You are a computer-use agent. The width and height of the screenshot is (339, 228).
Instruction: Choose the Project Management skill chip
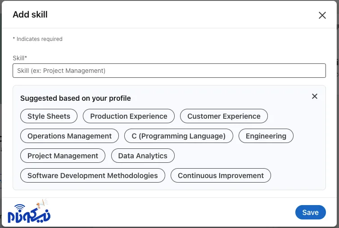63,156
